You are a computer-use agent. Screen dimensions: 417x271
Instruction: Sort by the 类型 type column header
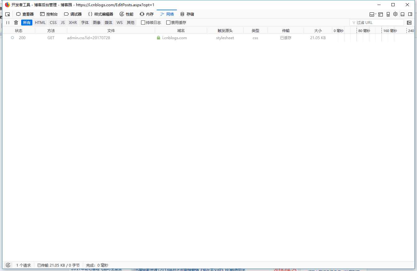click(x=255, y=30)
